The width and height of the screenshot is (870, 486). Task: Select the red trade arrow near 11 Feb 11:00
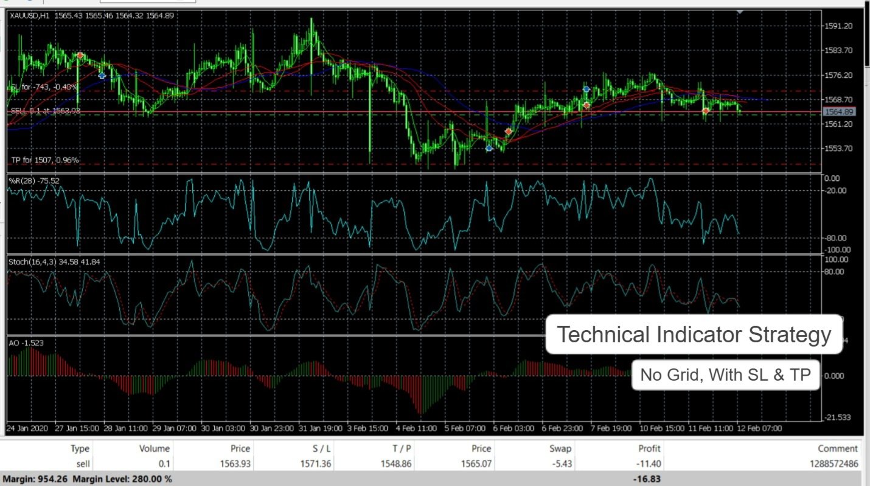pyautogui.click(x=706, y=111)
